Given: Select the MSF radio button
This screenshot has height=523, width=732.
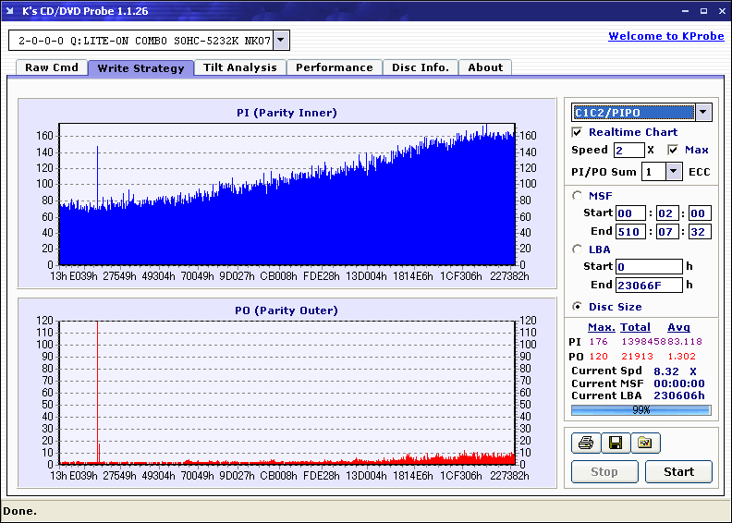Looking at the screenshot, I should [578, 195].
